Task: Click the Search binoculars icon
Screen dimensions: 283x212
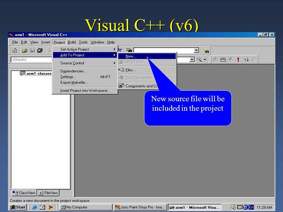Action: pos(206,51)
